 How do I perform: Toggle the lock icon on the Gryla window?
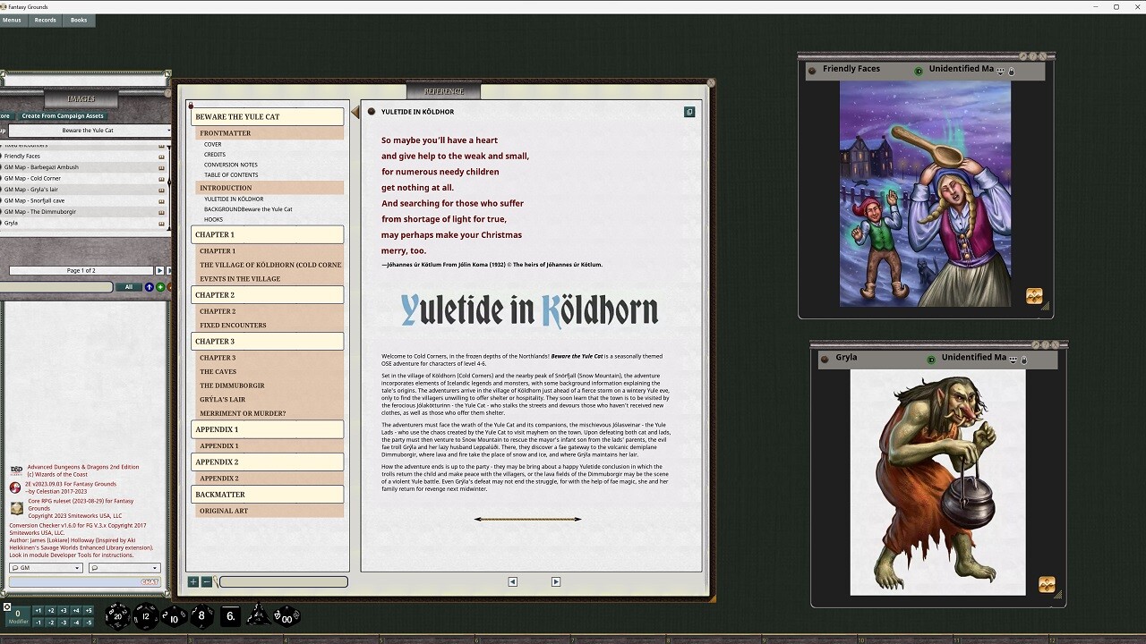pos(1024,360)
